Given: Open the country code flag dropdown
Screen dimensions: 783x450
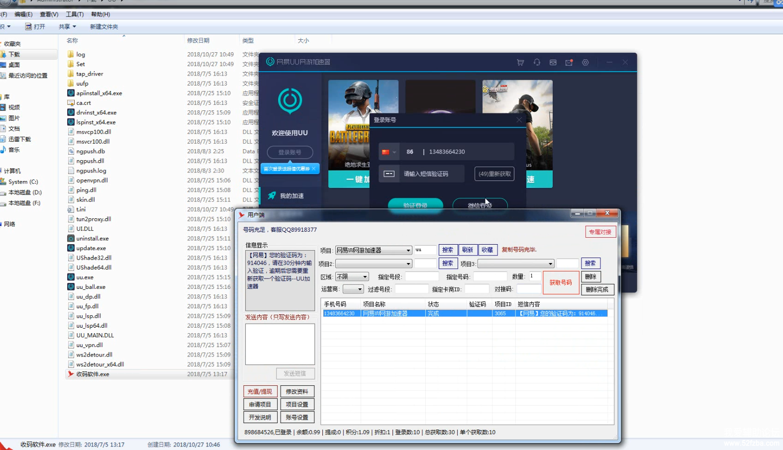Looking at the screenshot, I should (389, 152).
